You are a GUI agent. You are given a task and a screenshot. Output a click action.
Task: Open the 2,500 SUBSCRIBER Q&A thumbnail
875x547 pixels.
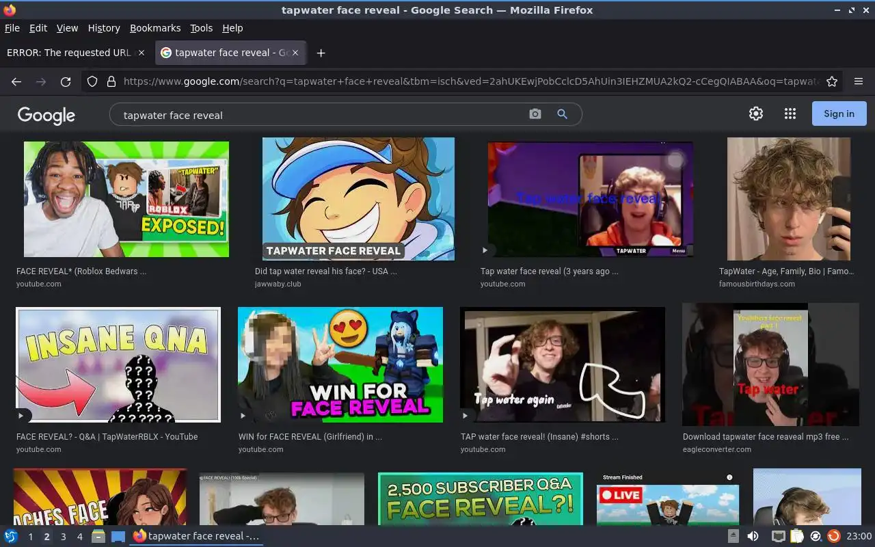pos(481,499)
